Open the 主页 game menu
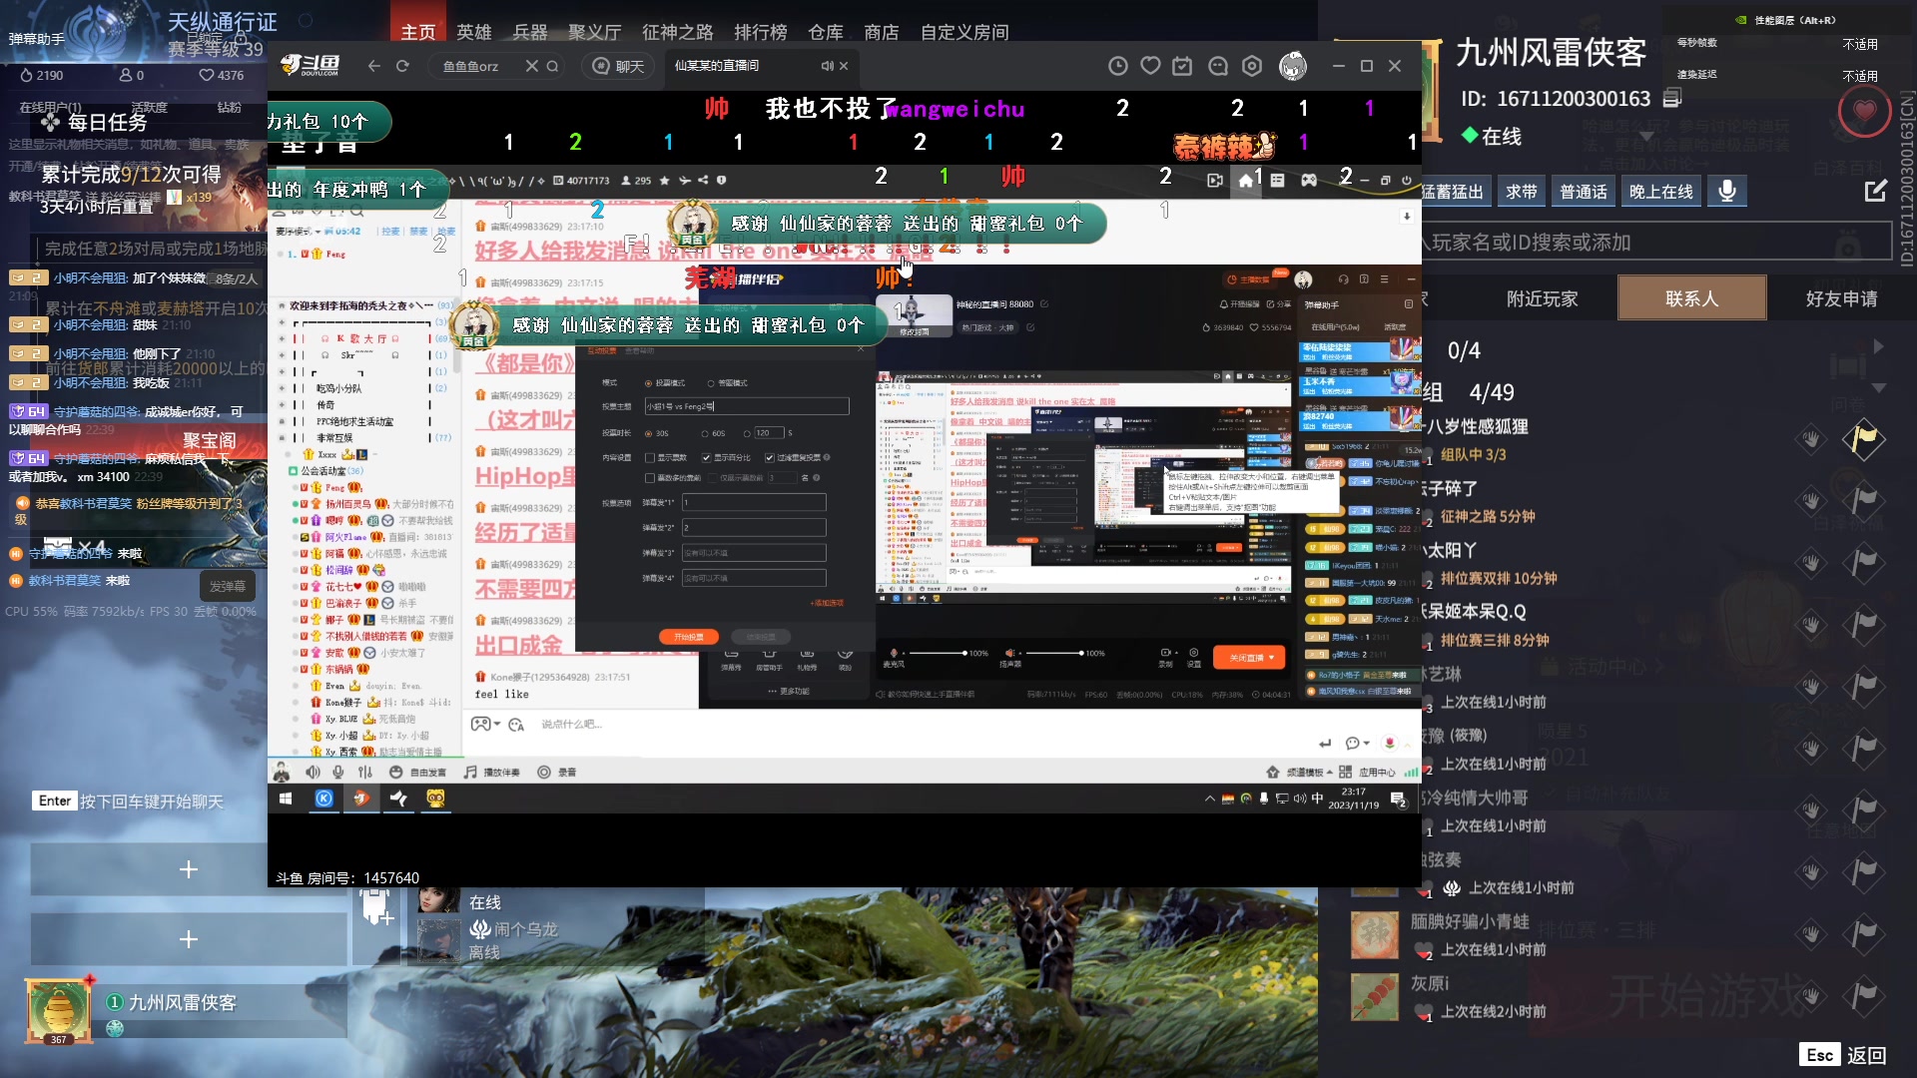Viewport: 1917px width, 1078px height. tap(417, 32)
